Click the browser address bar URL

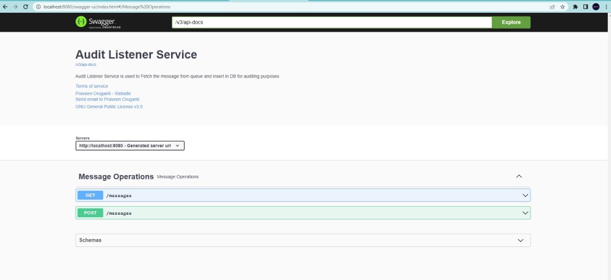(x=107, y=7)
